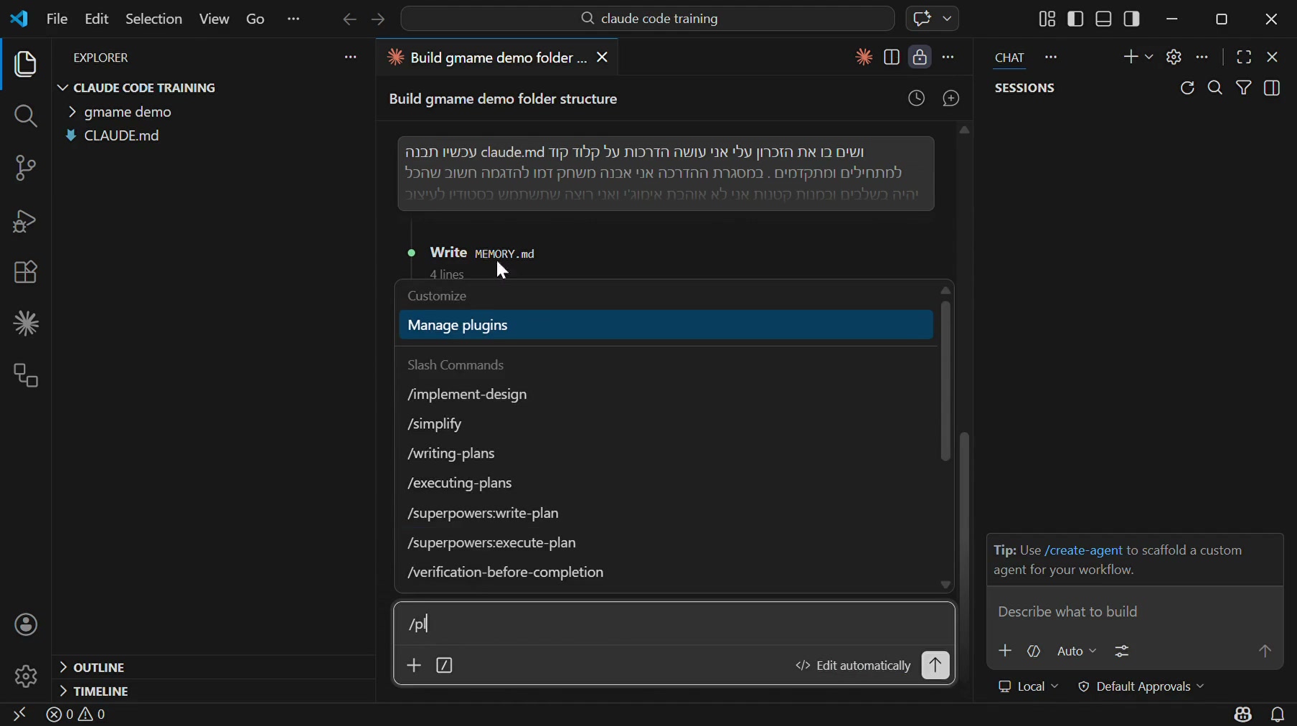This screenshot has height=726, width=1297.
Task: Toggle the Primary Side Bar
Action: point(1075,19)
